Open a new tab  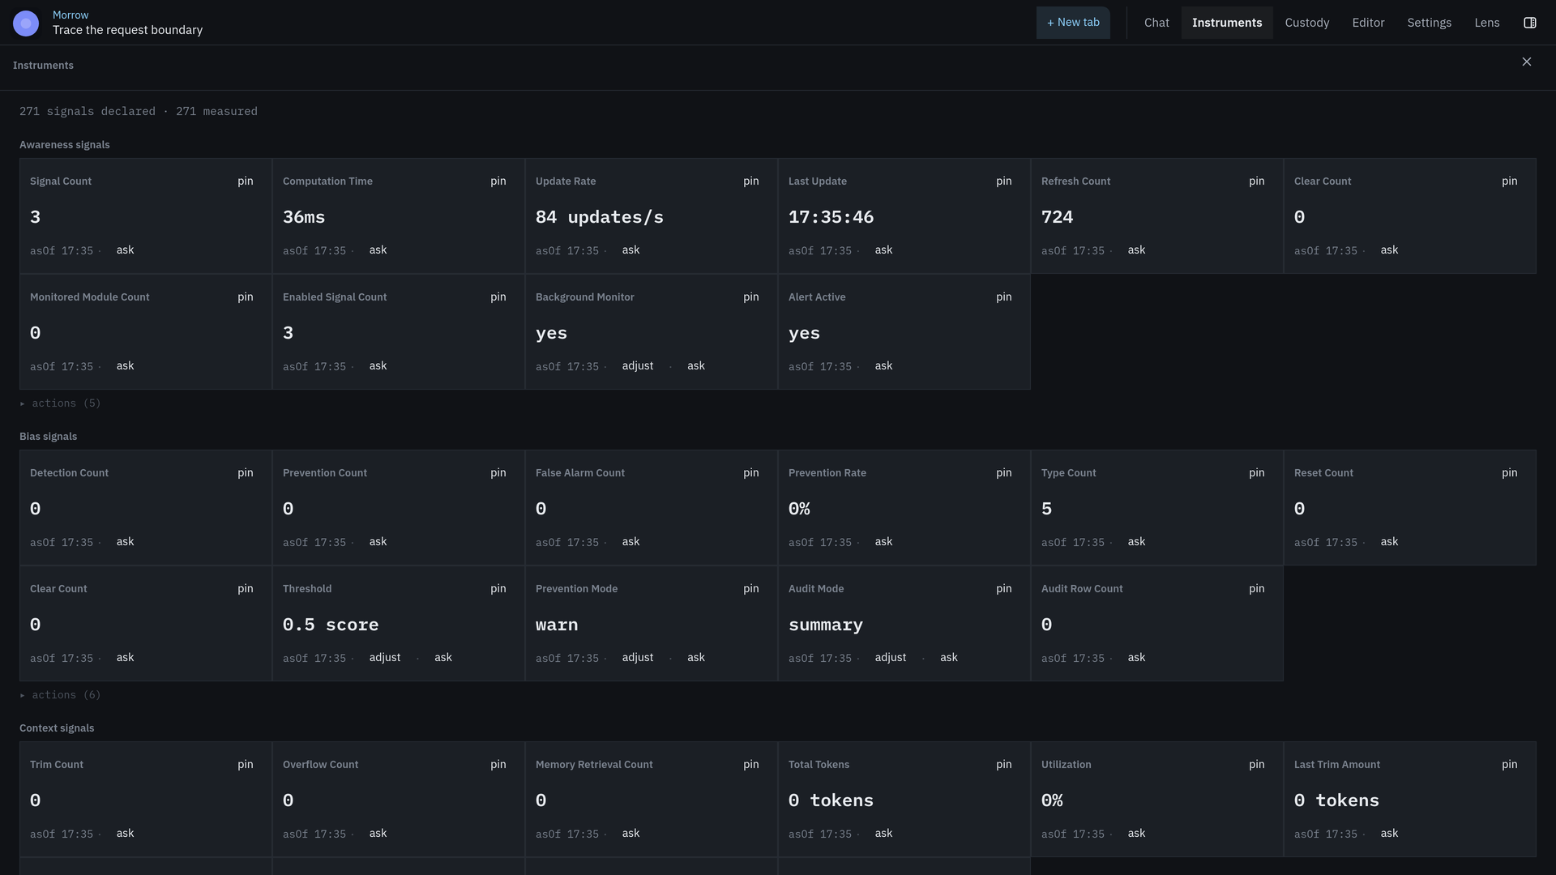pos(1073,23)
